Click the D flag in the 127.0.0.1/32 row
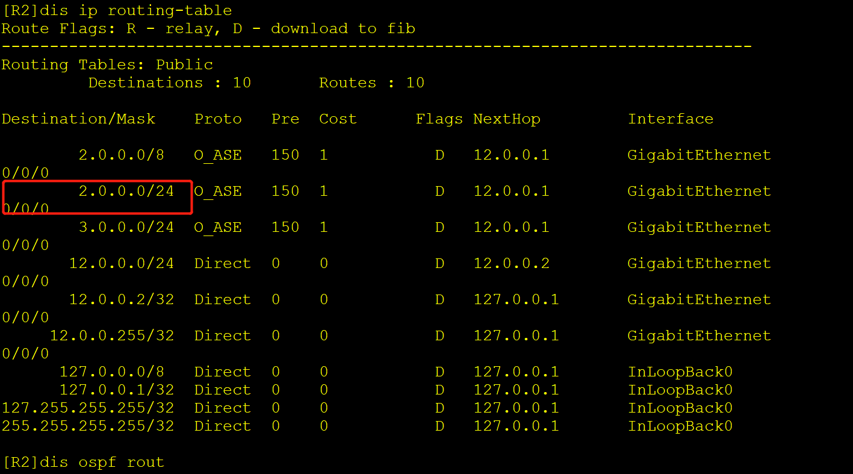853x474 pixels. click(x=439, y=390)
